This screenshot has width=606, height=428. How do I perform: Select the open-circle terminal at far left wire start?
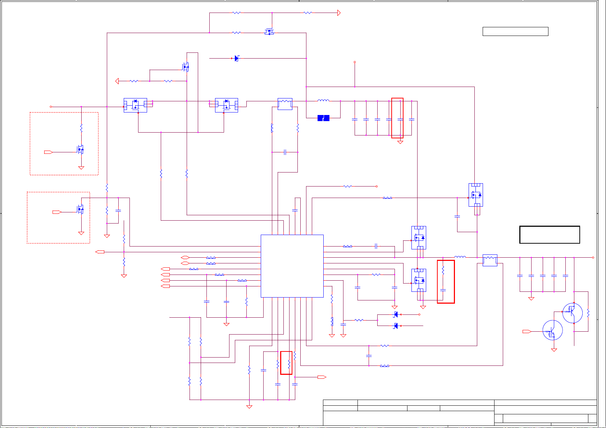(51, 107)
